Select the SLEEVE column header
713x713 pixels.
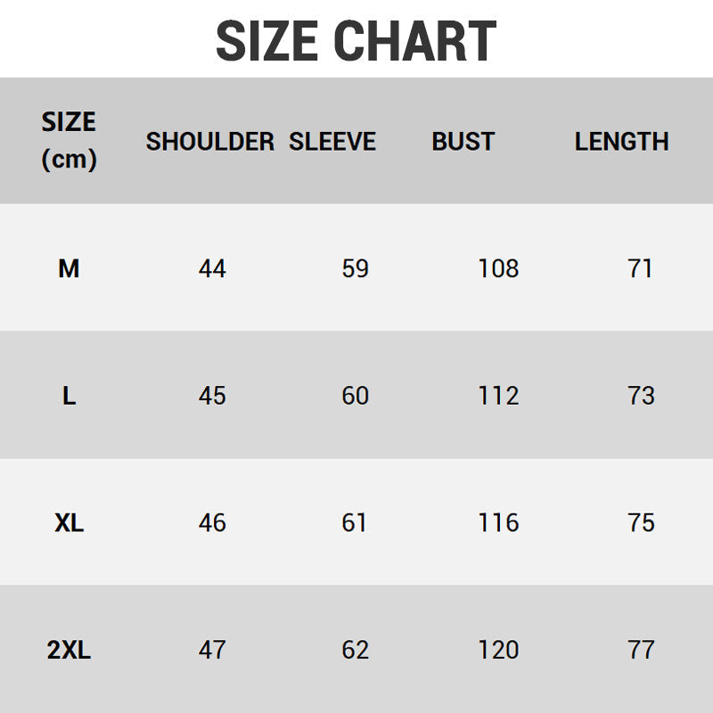click(x=332, y=142)
